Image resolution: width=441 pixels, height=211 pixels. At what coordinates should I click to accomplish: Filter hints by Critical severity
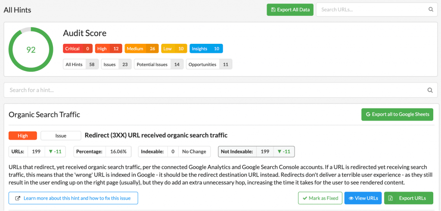tap(78, 49)
